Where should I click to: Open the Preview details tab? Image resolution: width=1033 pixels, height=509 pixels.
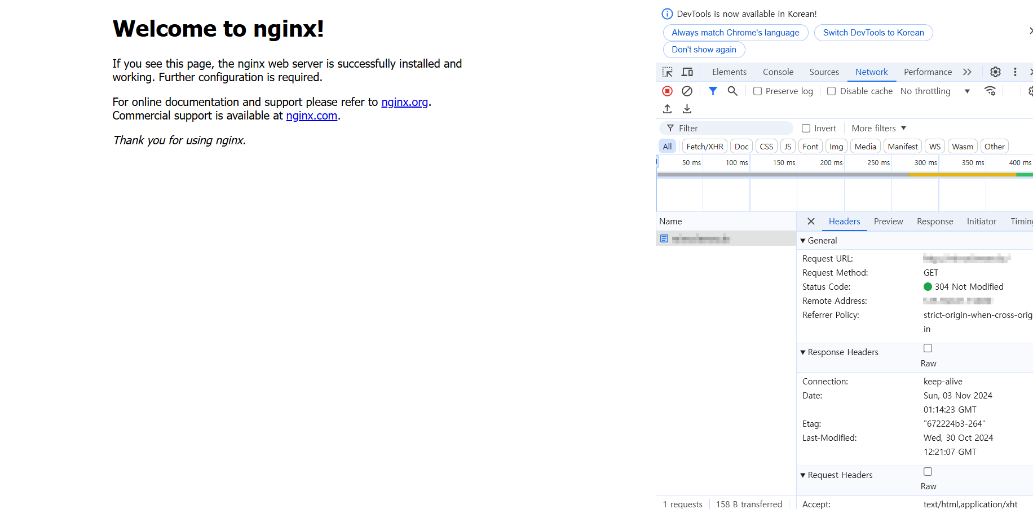pyautogui.click(x=888, y=222)
